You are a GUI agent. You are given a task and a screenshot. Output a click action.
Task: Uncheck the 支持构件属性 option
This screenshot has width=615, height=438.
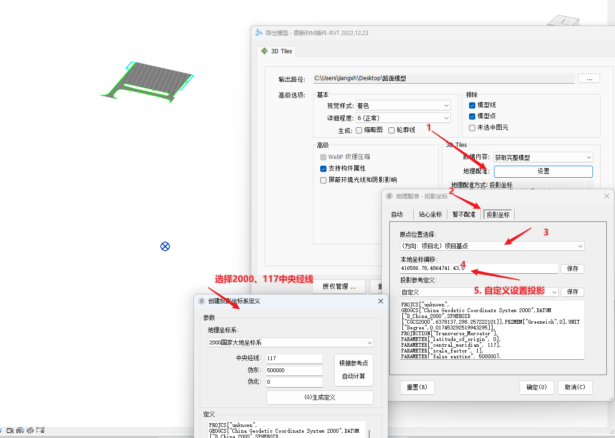[324, 169]
